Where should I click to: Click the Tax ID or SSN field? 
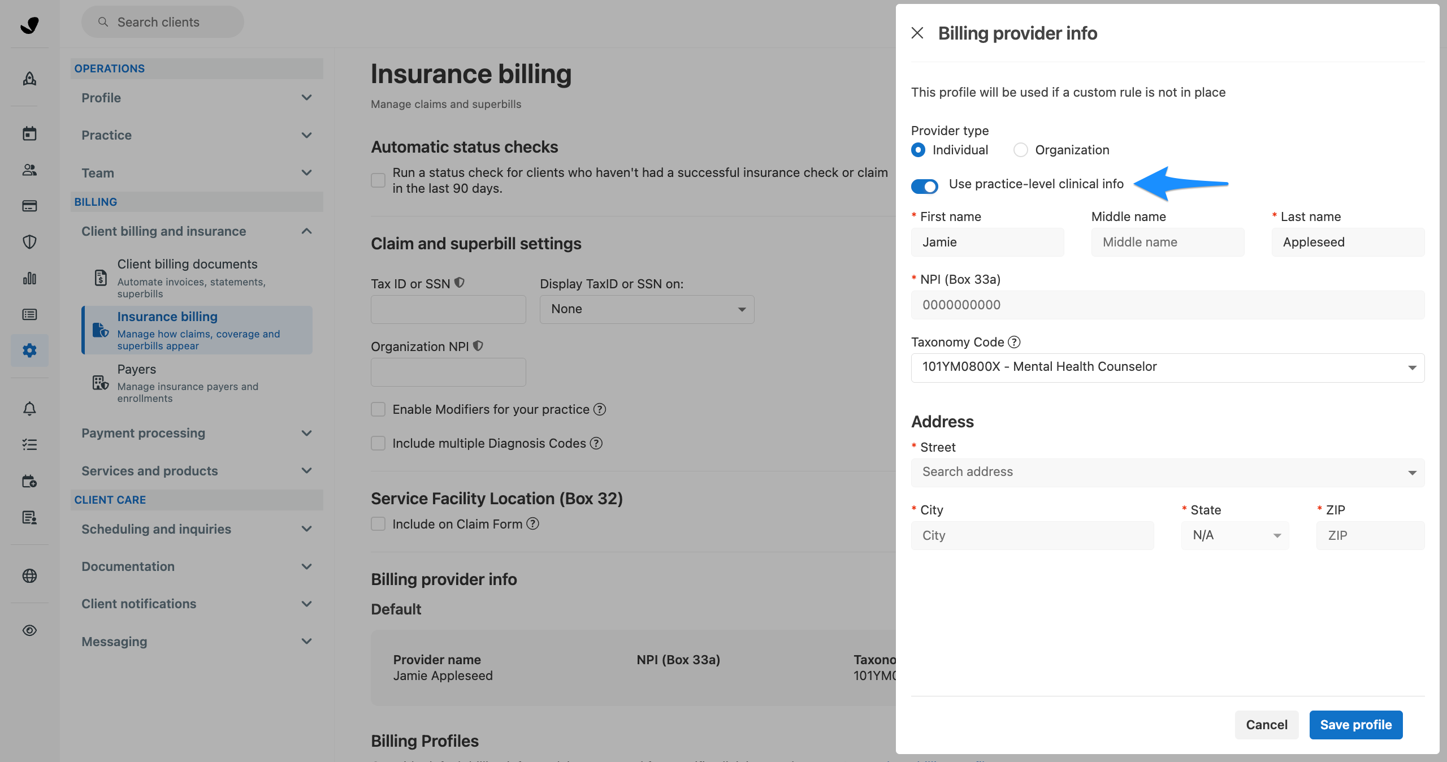coord(448,309)
